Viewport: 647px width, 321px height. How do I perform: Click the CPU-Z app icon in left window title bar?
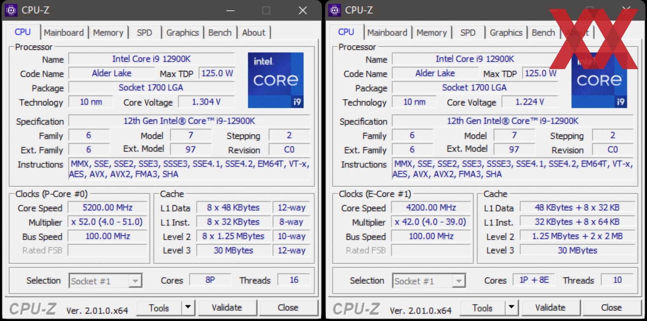tap(11, 10)
